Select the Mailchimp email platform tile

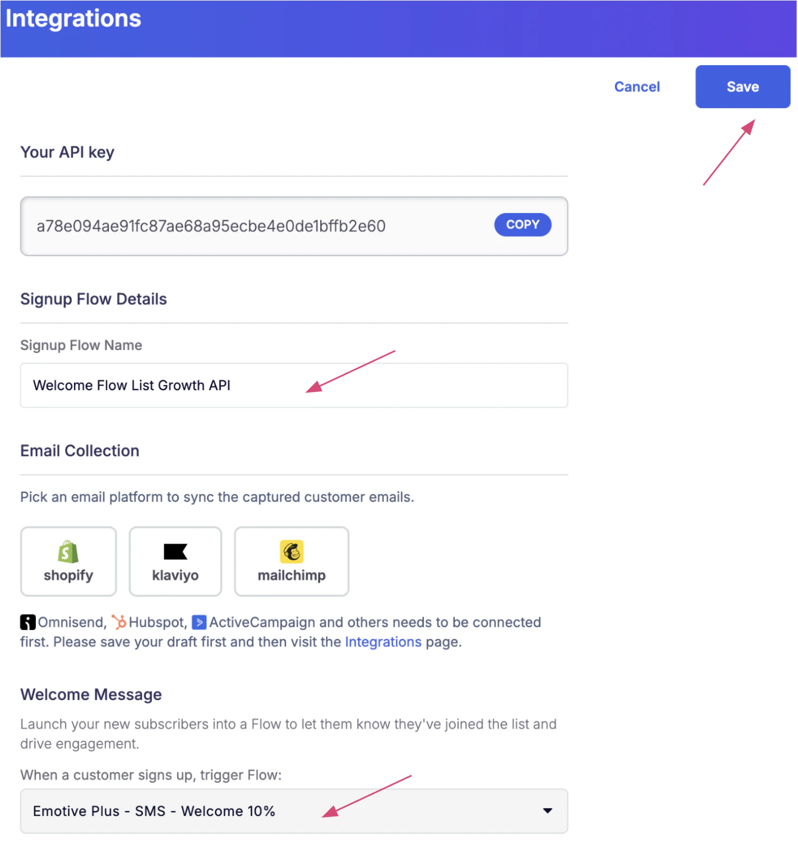(291, 561)
